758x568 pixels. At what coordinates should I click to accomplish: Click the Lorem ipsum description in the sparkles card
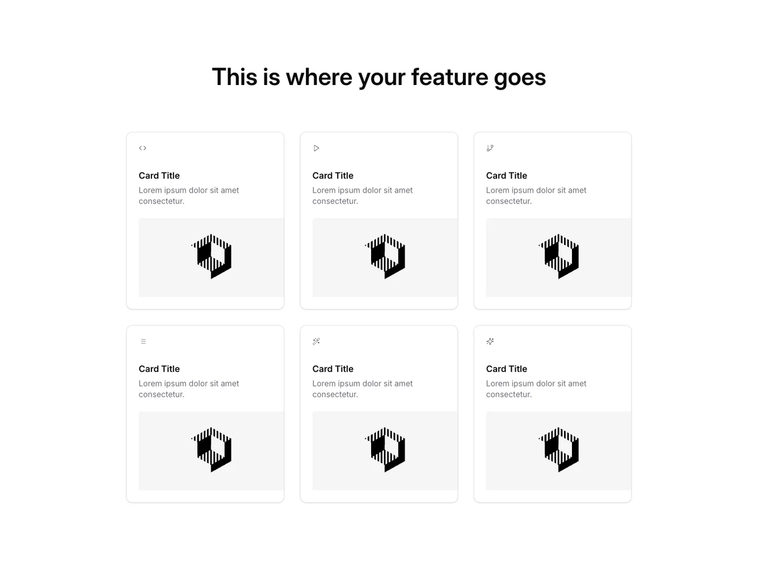point(536,389)
